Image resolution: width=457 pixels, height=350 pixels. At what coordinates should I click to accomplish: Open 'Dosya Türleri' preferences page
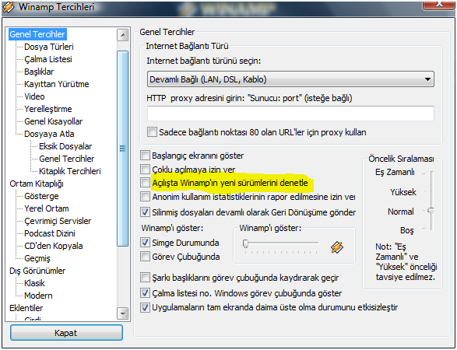coord(49,47)
